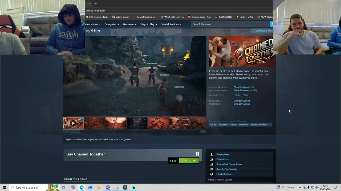Select the Co-op tag
The width and height of the screenshot is (341, 191).
213,125
